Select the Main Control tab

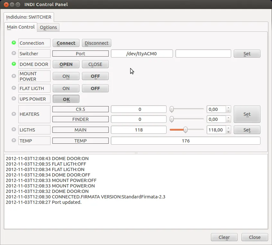(x=21, y=27)
